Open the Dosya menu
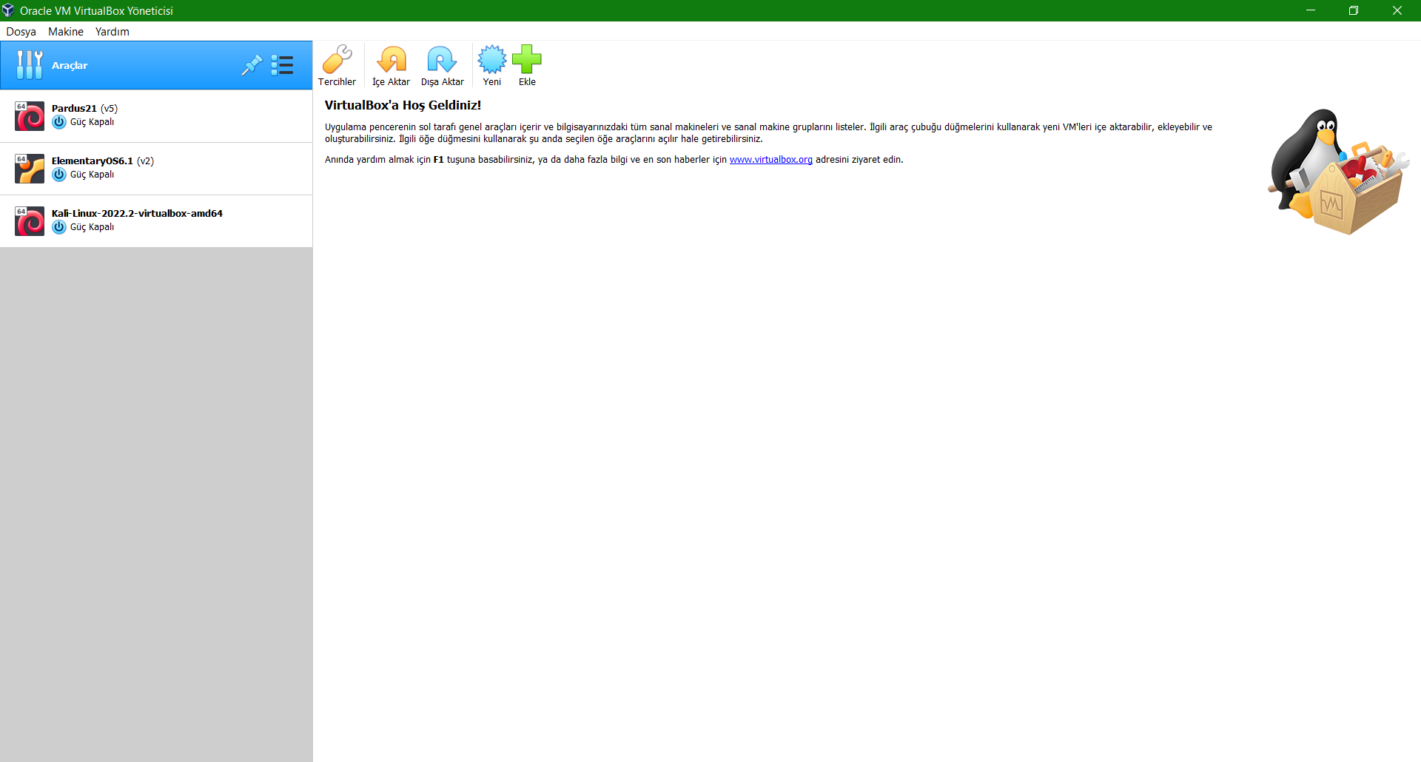Viewport: 1421px width, 762px height. (21, 32)
